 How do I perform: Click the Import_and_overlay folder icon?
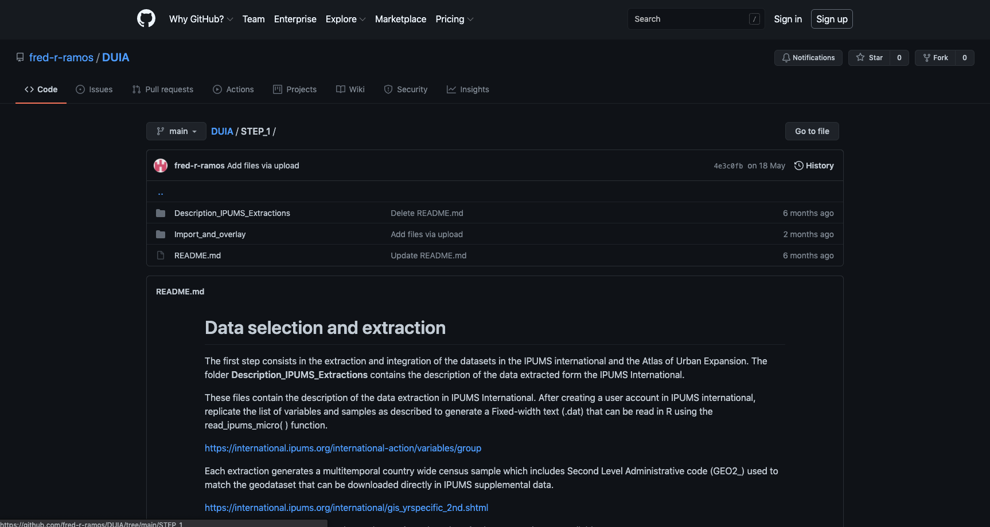coord(161,234)
